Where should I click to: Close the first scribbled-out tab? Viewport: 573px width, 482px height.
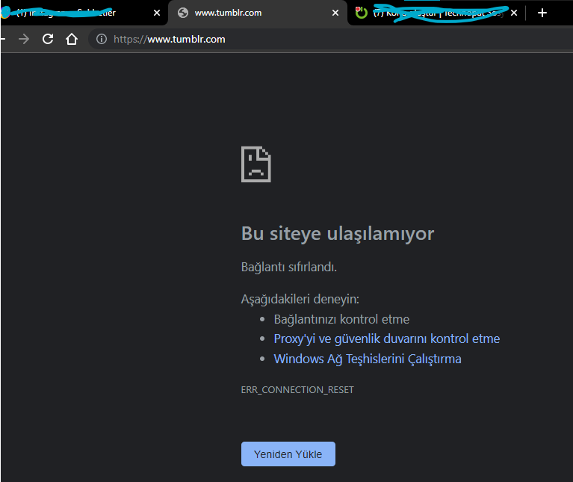pyautogui.click(x=157, y=13)
